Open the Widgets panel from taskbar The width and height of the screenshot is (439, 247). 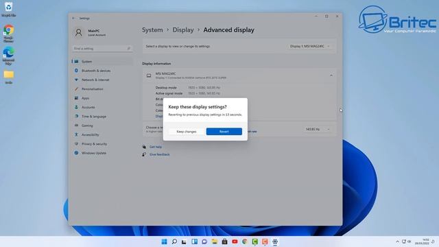pos(194,242)
